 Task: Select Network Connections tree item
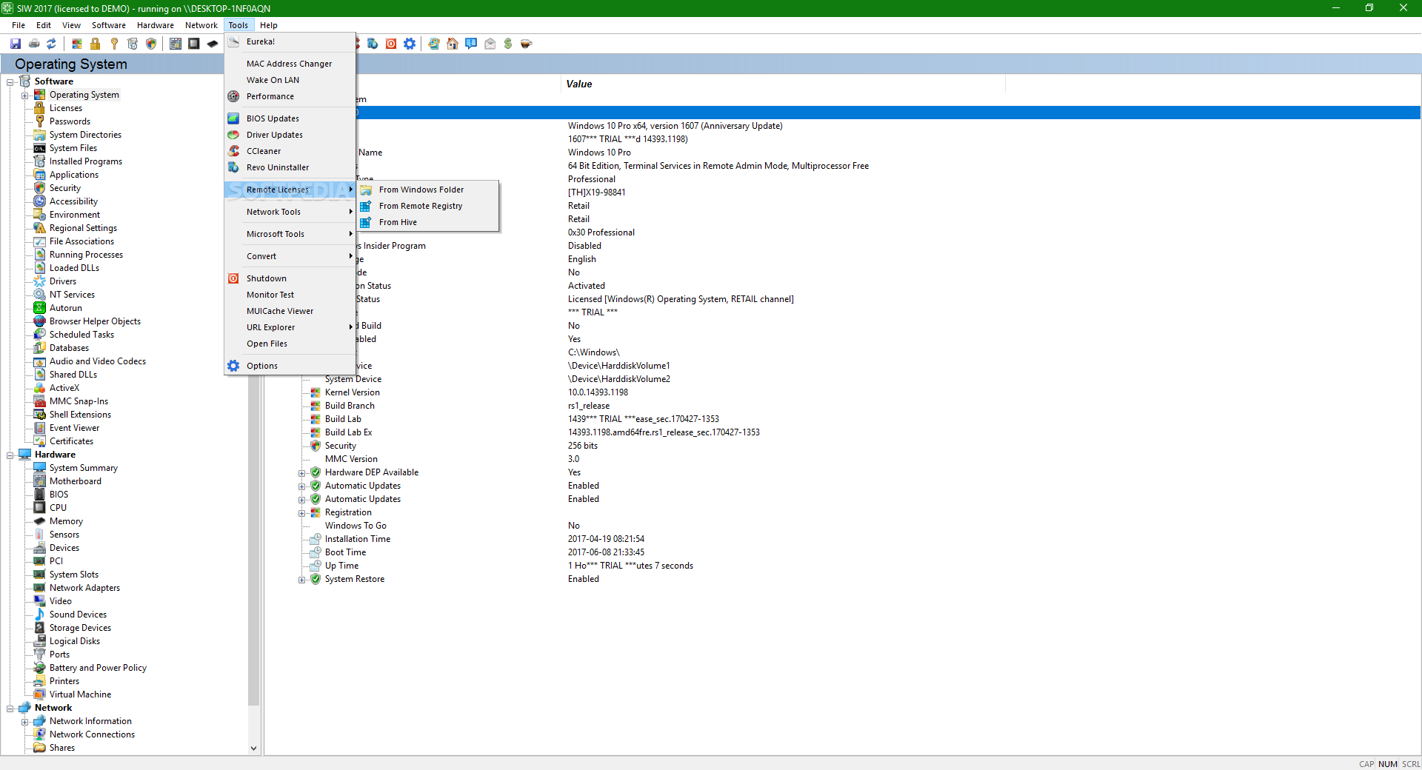pyautogui.click(x=92, y=734)
